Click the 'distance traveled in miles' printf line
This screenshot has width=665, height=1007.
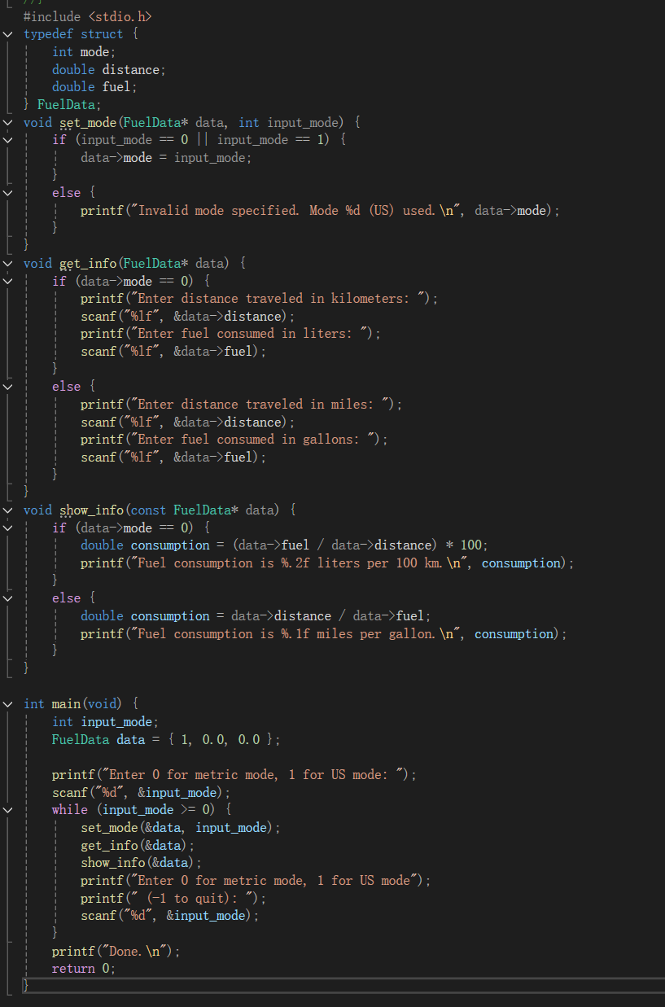pyautogui.click(x=241, y=405)
